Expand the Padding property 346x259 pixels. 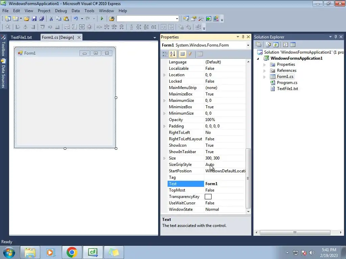(165, 126)
